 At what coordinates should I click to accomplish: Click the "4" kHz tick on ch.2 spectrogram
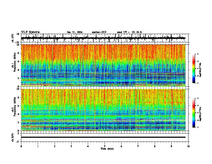(18, 114)
